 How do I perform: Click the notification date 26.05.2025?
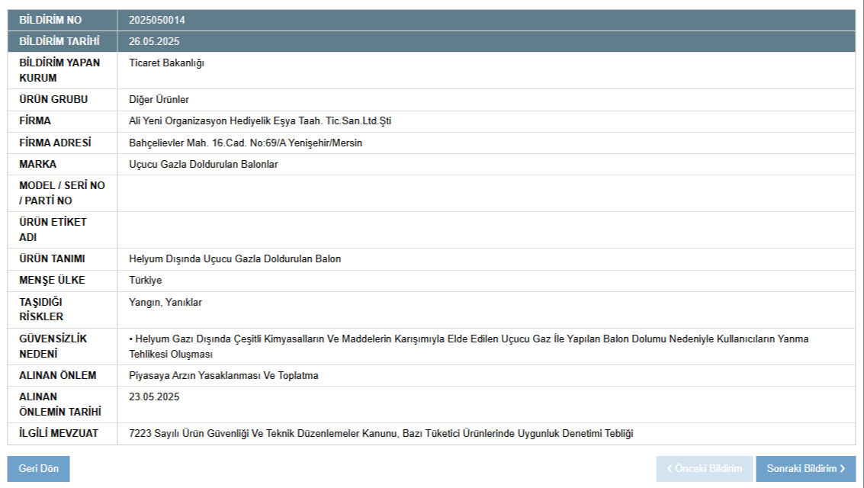[x=154, y=42]
